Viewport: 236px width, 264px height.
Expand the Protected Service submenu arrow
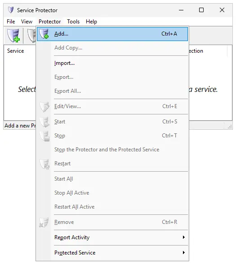[184, 253]
